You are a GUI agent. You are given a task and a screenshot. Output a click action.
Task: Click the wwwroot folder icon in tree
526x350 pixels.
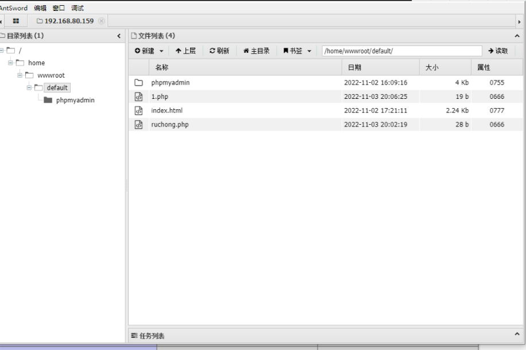click(29, 75)
